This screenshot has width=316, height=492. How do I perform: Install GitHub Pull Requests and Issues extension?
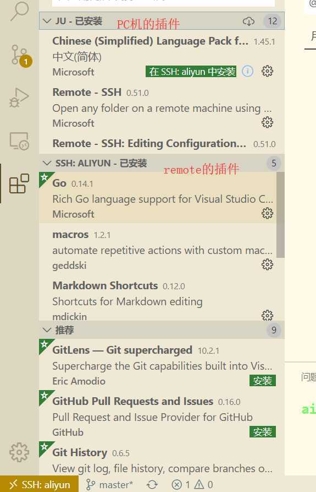pyautogui.click(x=263, y=432)
